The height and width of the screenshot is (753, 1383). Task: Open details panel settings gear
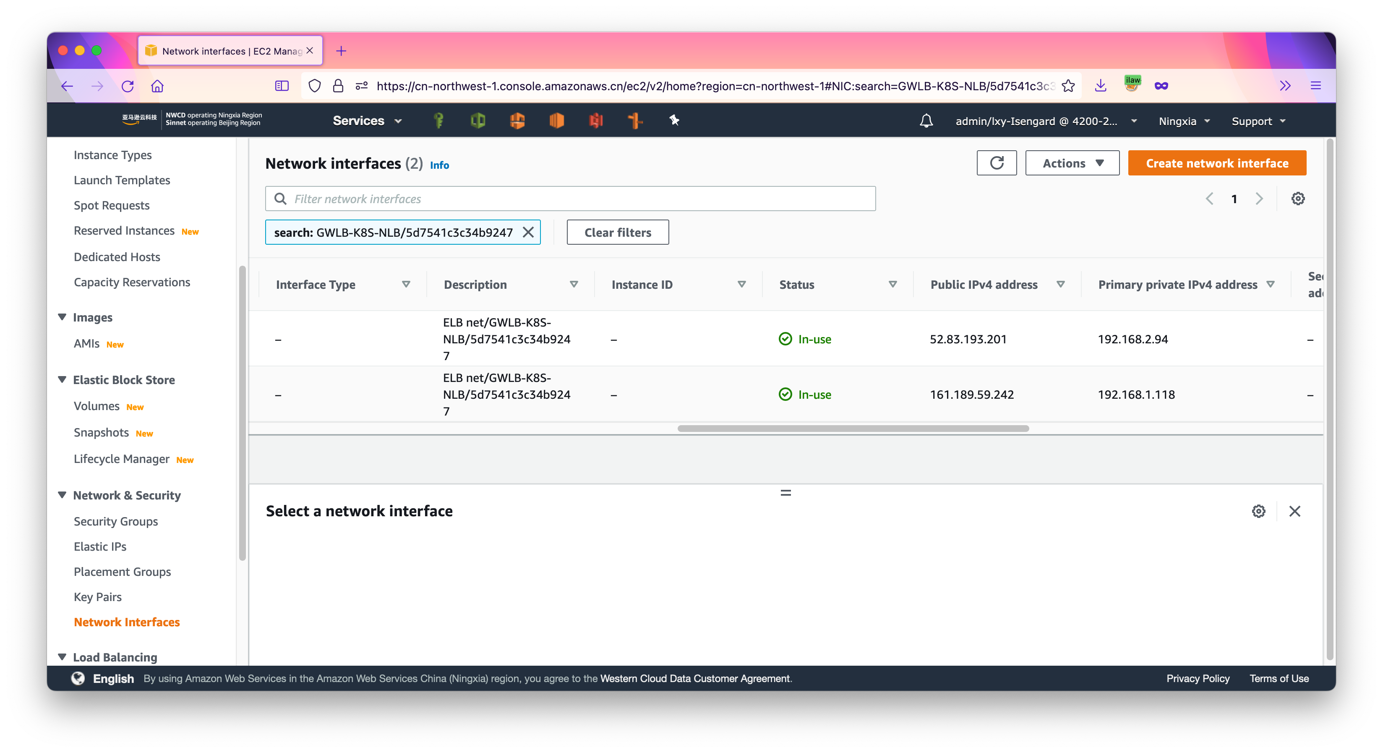tap(1258, 511)
